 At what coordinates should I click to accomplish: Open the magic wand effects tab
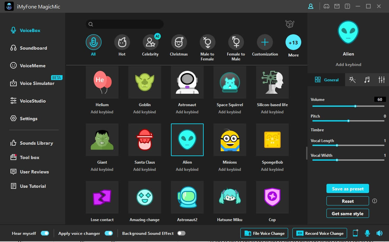click(x=352, y=80)
